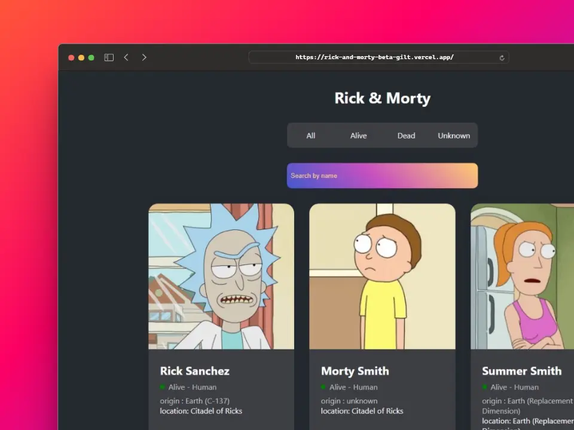
Task: Filter characters by Dead status
Action: (406, 136)
